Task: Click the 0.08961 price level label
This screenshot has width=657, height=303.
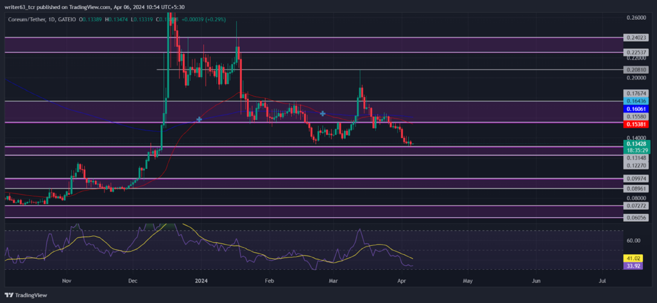Action: [x=636, y=189]
